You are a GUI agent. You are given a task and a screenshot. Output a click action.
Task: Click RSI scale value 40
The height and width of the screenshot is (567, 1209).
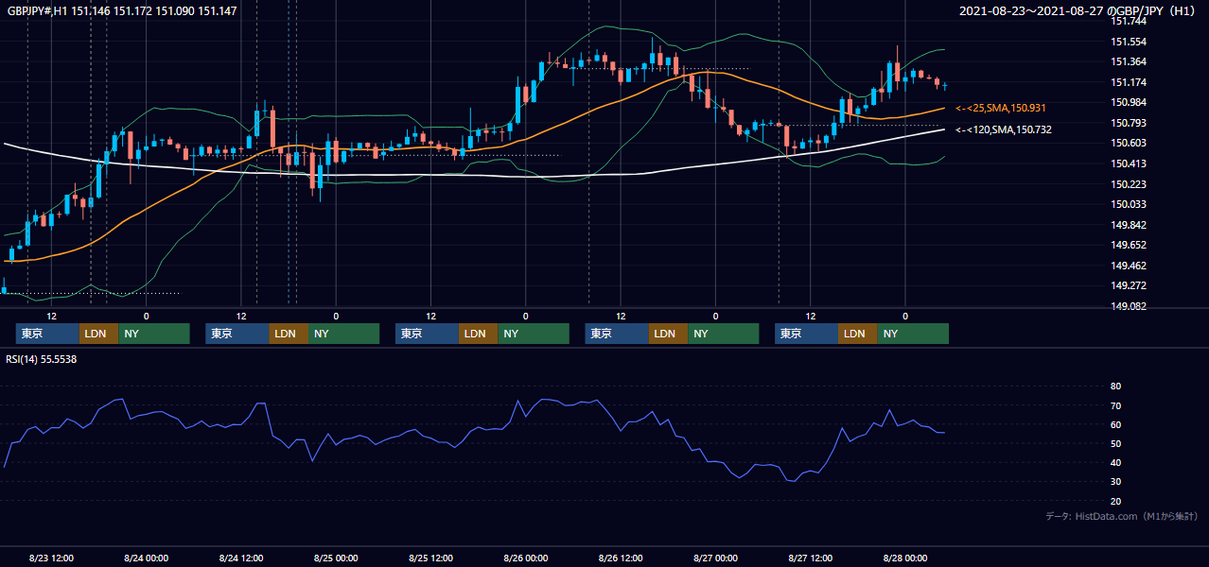pyautogui.click(x=1115, y=462)
